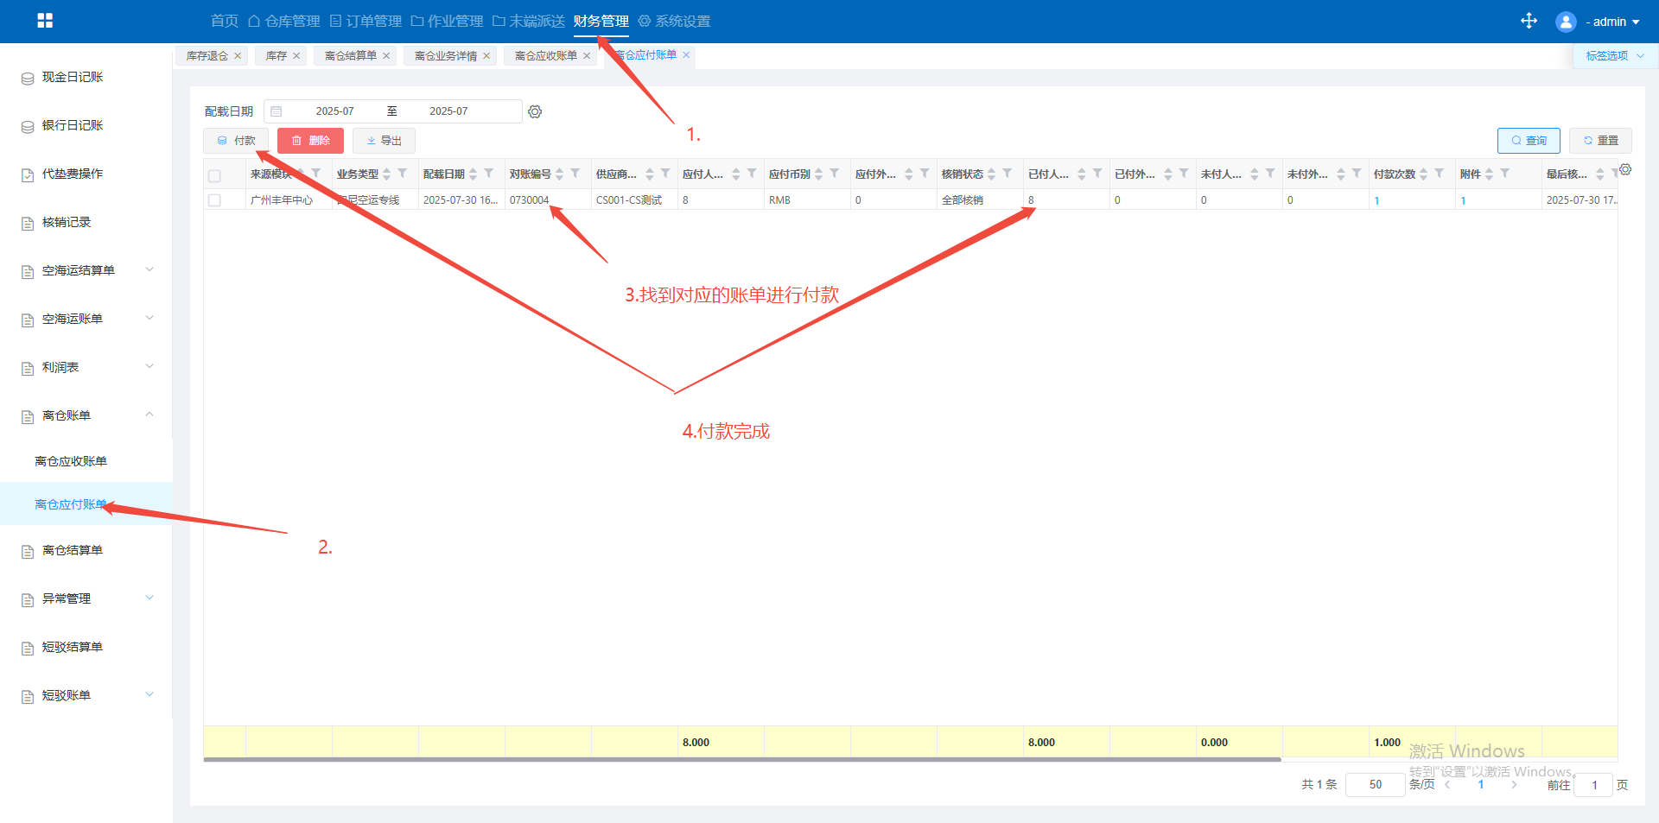
Task: Toggle the select-all header checkbox
Action: 214,175
